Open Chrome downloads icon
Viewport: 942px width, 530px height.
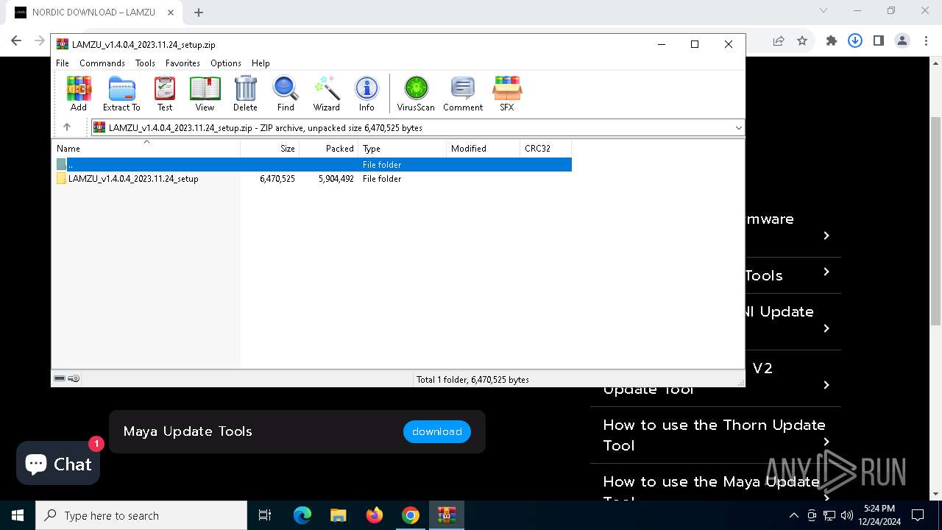click(x=855, y=41)
